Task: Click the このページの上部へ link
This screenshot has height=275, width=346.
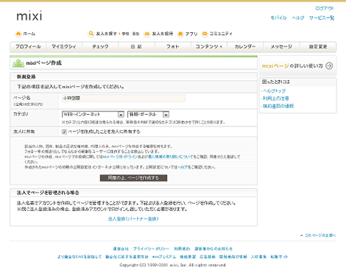Action: (x=320, y=235)
